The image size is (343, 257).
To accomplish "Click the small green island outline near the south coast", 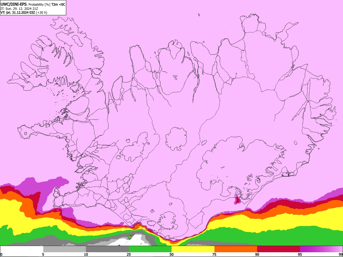I will click(130, 237).
